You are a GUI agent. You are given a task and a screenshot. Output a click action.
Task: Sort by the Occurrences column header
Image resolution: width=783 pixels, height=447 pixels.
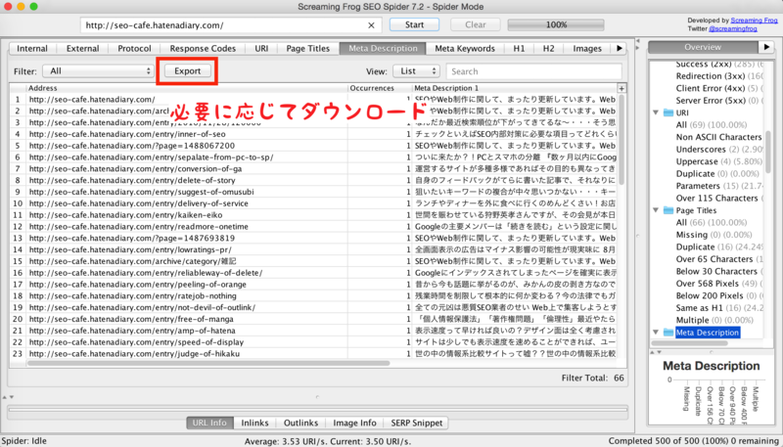click(x=380, y=88)
